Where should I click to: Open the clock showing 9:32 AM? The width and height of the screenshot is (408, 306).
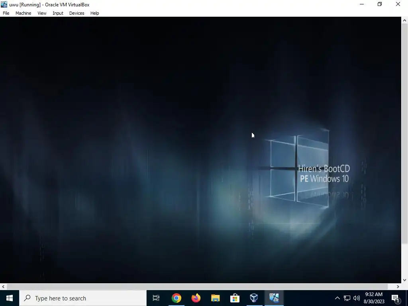click(374, 298)
